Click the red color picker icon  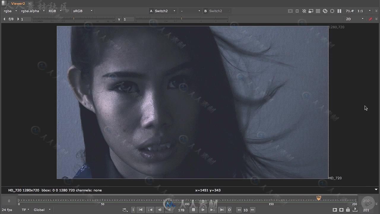tap(370, 19)
